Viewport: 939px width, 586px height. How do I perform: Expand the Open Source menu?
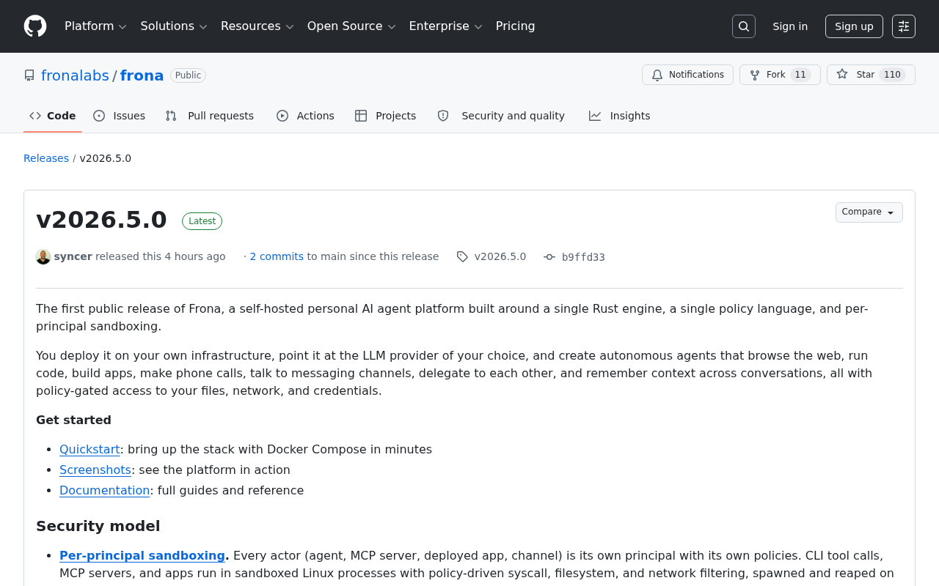point(351,26)
